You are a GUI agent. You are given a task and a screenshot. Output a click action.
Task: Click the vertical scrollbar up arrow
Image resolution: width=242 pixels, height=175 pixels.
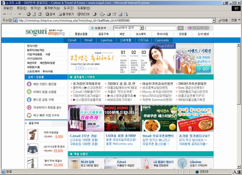tap(239, 45)
